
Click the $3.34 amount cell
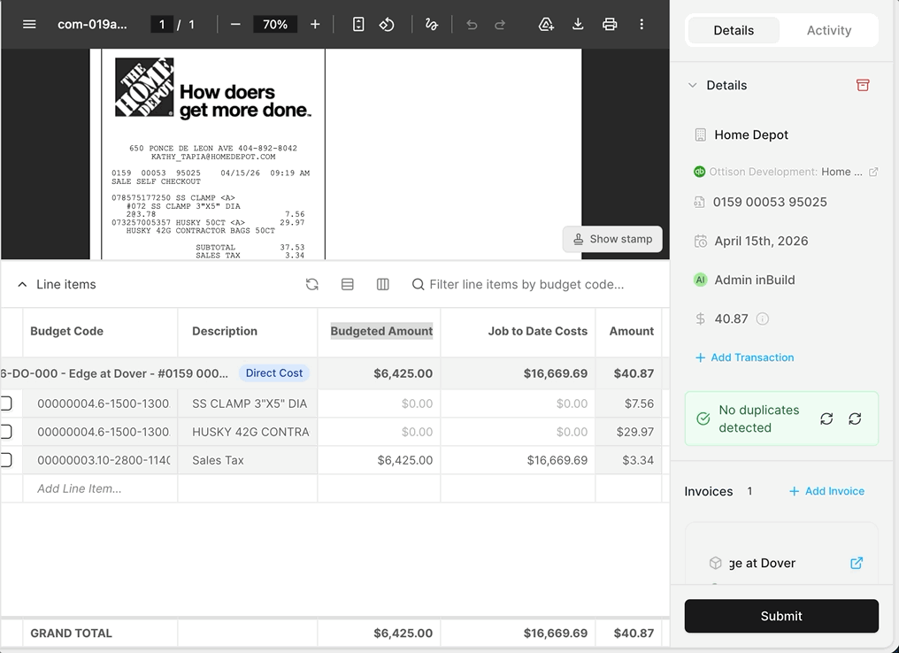628,460
